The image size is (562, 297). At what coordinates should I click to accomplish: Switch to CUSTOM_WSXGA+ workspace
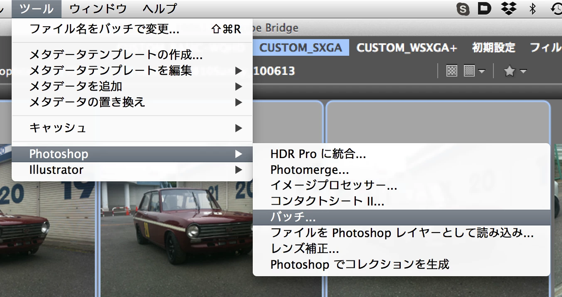click(x=407, y=47)
